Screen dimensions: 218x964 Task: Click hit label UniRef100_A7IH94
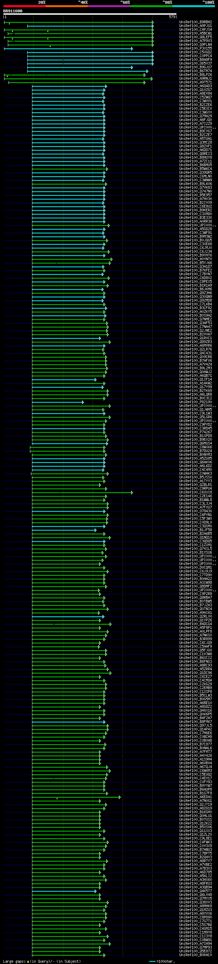(x=196, y=944)
